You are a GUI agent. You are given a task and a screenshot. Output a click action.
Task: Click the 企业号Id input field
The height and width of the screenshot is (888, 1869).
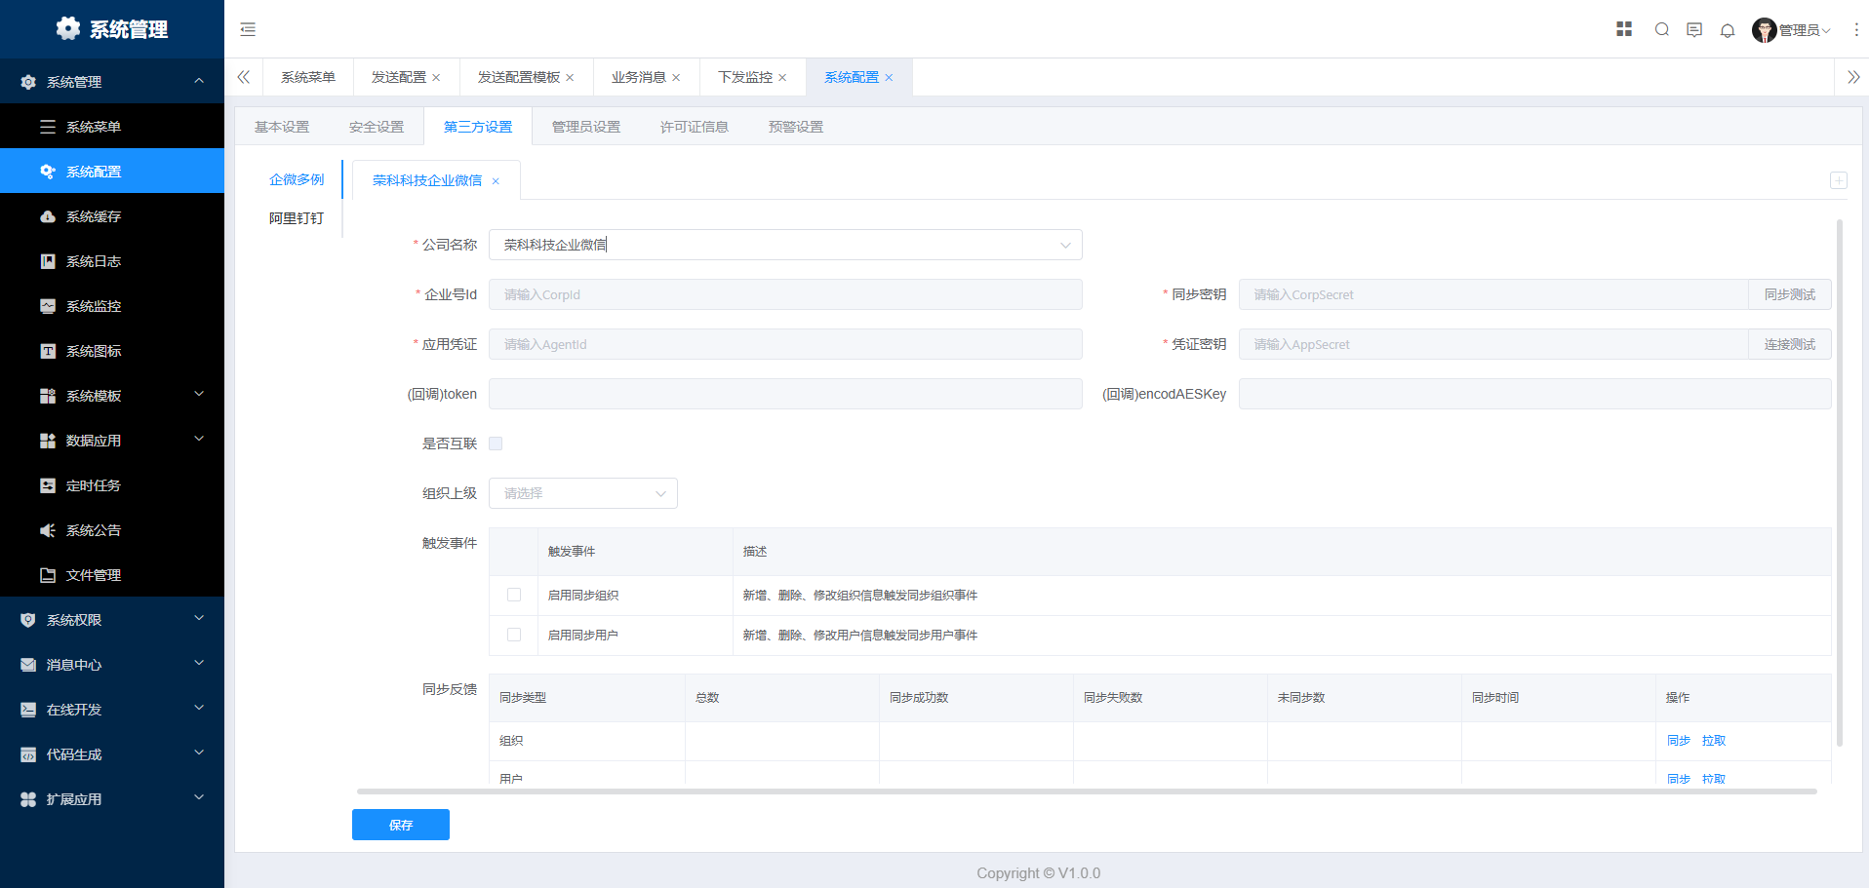[784, 294]
